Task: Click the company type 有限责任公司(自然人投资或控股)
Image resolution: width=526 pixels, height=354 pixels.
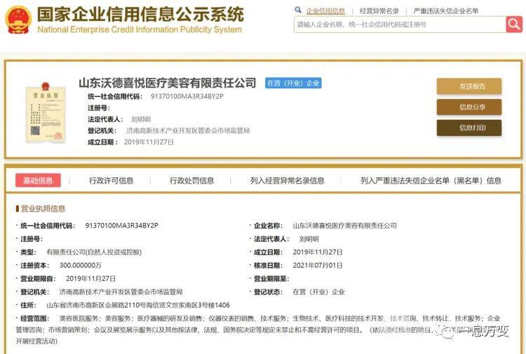Action: [x=94, y=252]
